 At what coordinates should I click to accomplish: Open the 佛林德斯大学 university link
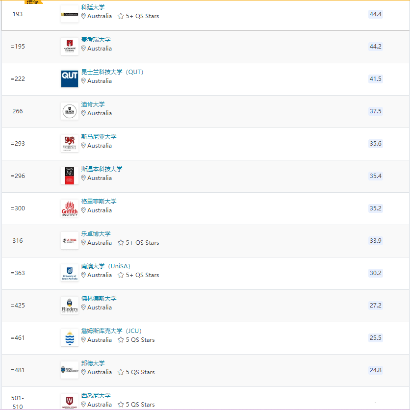pos(99,298)
